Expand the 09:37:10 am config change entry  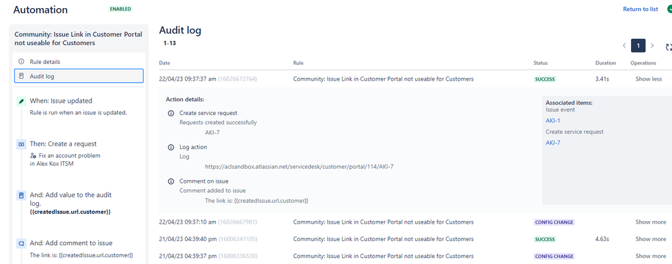point(650,222)
